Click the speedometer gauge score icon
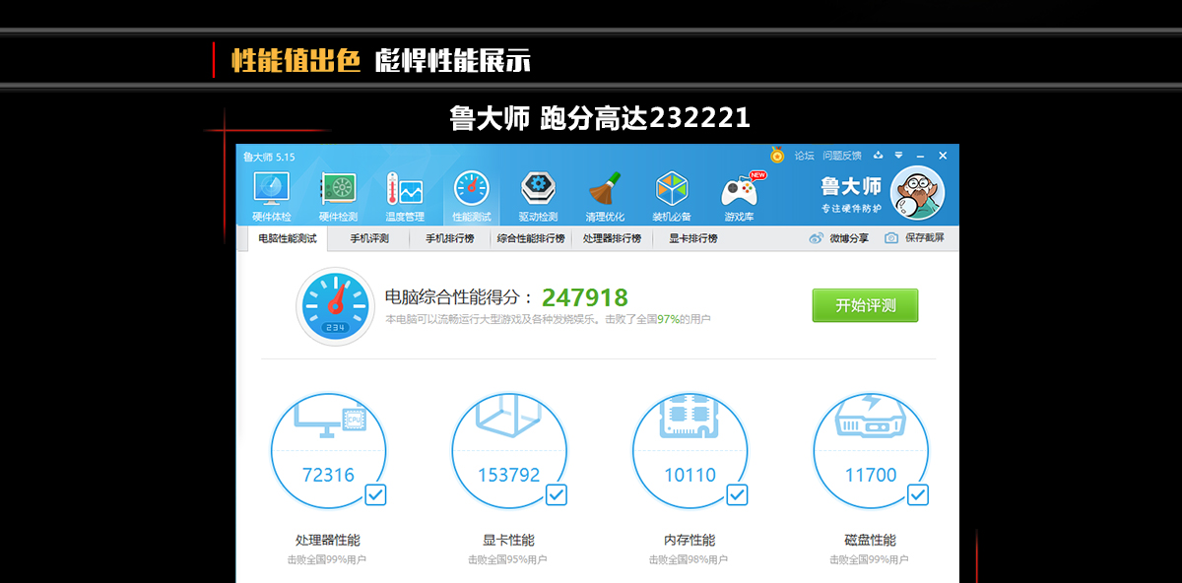Viewport: 1182px width, 583px height. coord(335,306)
